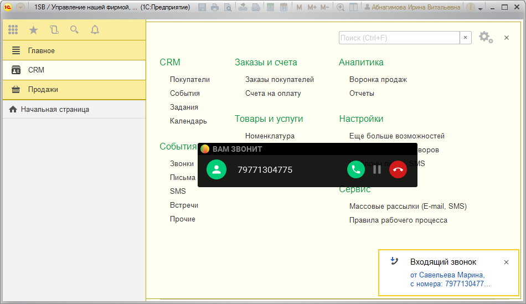The image size is (526, 304).
Task: Expand dropdown arrow next to info icon
Action: pos(479,8)
